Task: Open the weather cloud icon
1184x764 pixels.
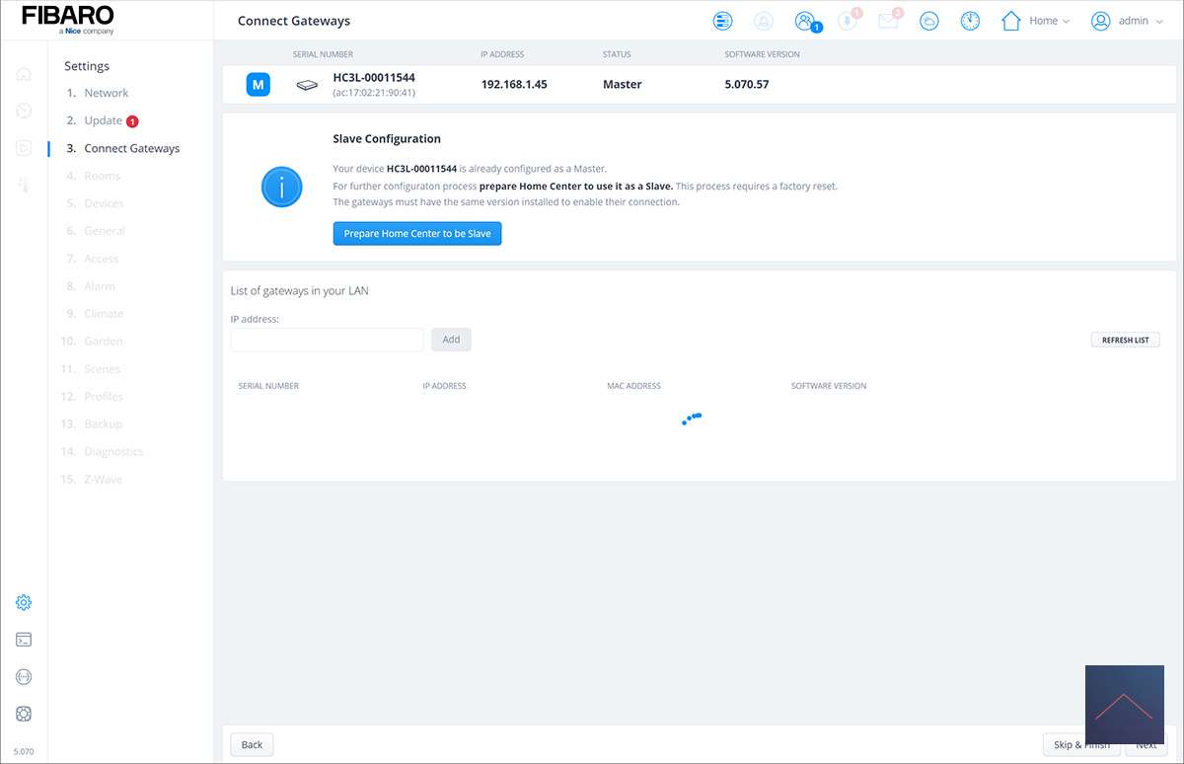Action: 928,21
